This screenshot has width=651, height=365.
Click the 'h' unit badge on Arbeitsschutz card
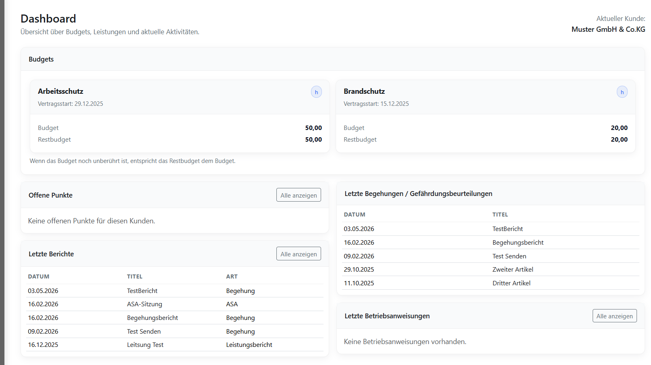pos(316,92)
